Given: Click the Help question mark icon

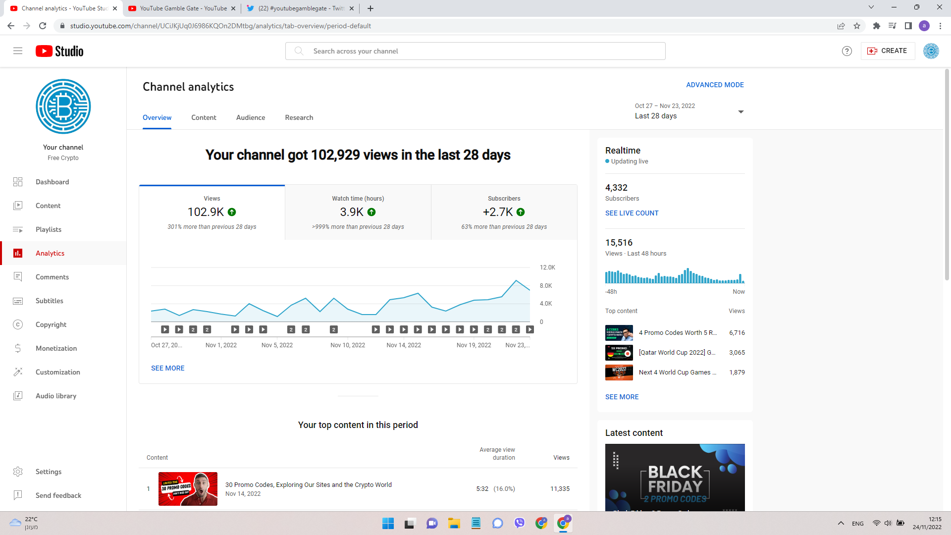Looking at the screenshot, I should click(x=847, y=51).
